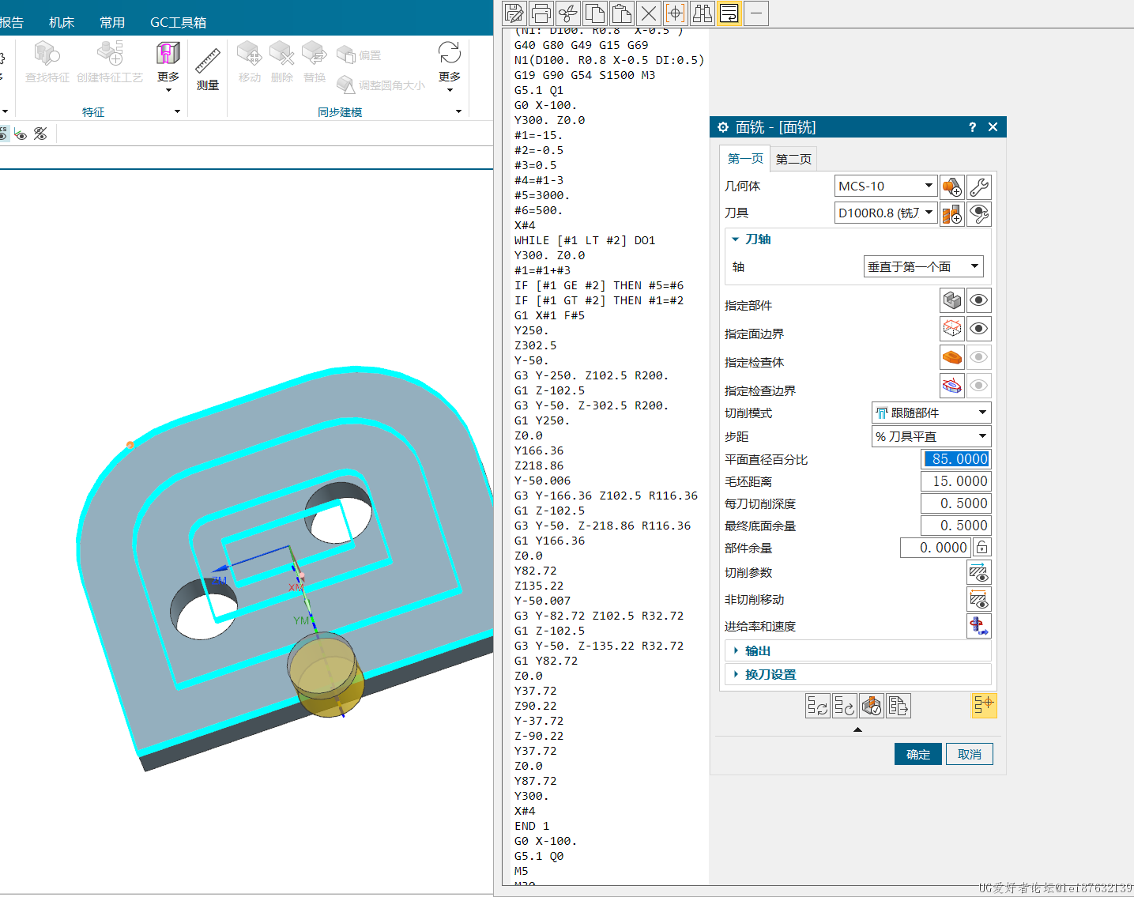Click the 指定检查体 check body icon
This screenshot has height=897, width=1134.
(x=952, y=357)
